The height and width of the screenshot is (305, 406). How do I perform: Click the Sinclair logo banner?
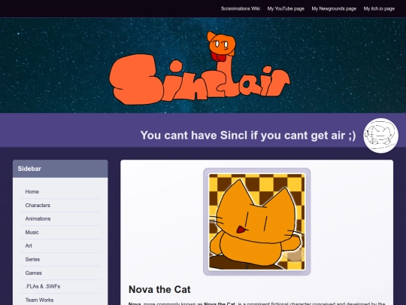200,69
